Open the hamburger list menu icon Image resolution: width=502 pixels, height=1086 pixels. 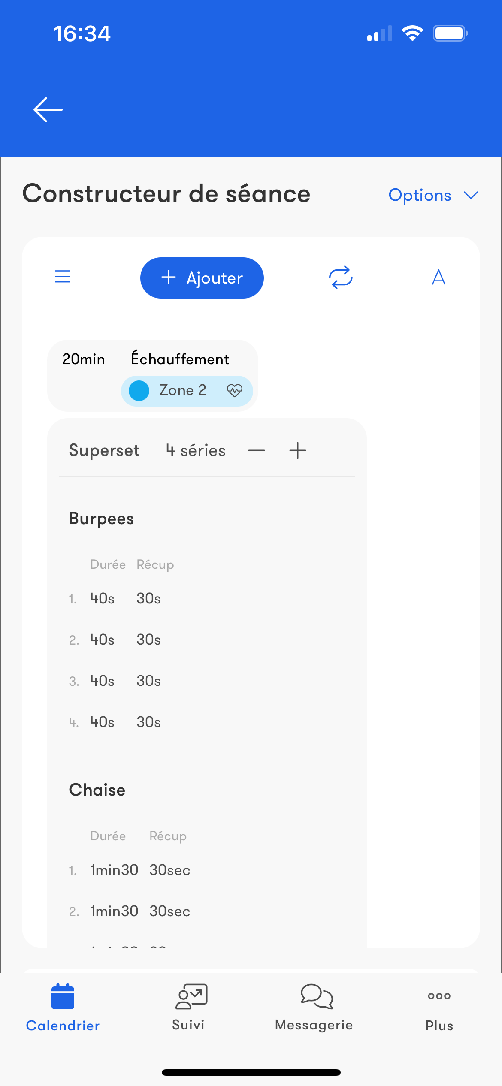click(x=63, y=277)
